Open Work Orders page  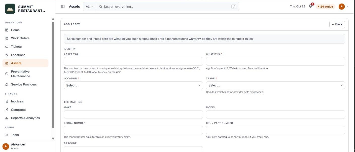[x=25, y=38]
